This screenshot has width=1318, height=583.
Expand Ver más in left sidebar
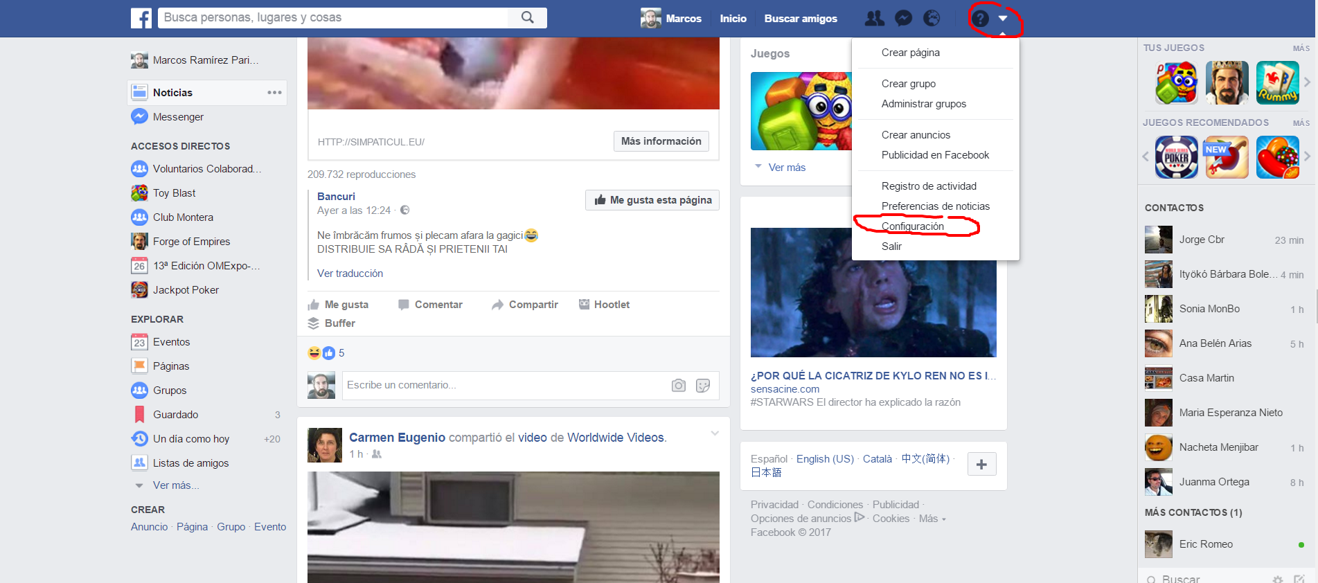pyautogui.click(x=175, y=485)
